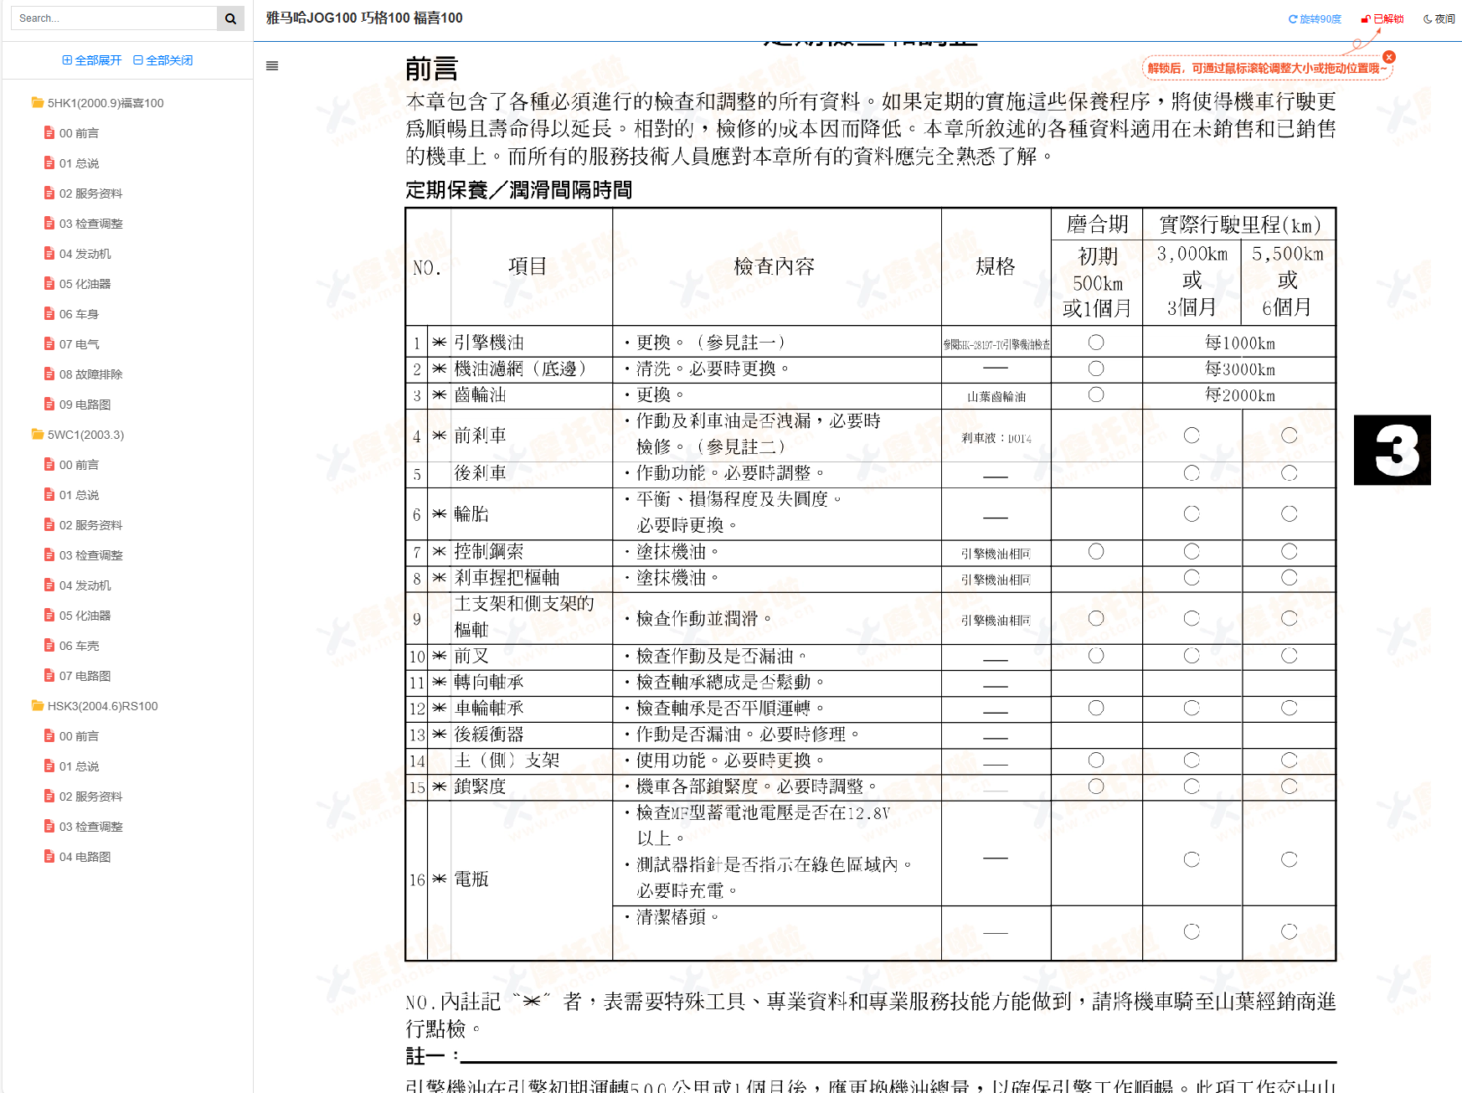Click the 齒輪油 table item
Viewport: 1462px width, 1093px height.
point(481,394)
